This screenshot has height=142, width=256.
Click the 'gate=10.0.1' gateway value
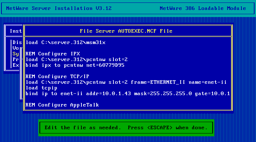pos(212,94)
